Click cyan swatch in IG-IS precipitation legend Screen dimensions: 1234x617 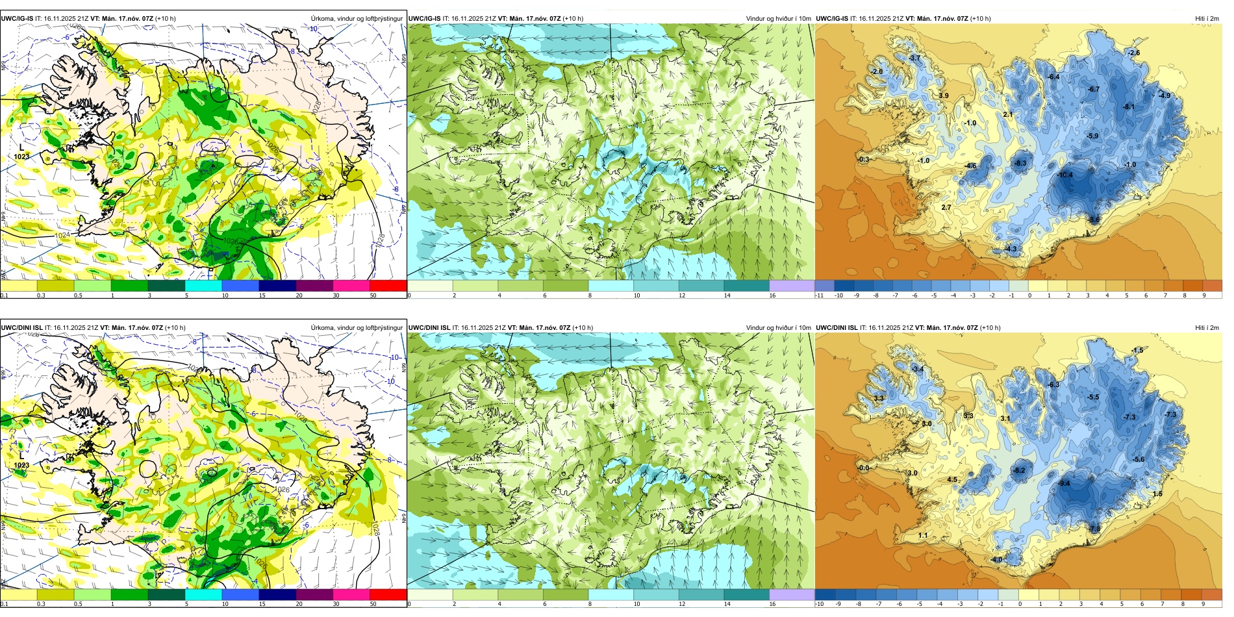[x=203, y=286]
